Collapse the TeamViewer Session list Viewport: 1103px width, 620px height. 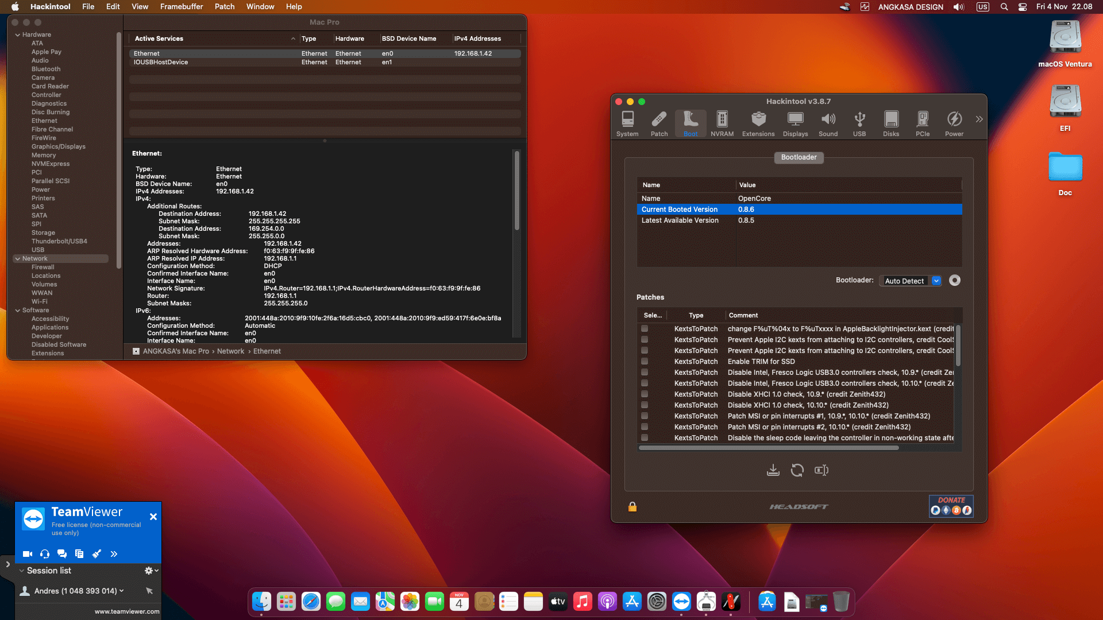21,571
